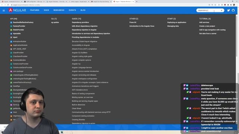239x134 pixels.
Task: Open Inject API result
Action: pos(15,37)
